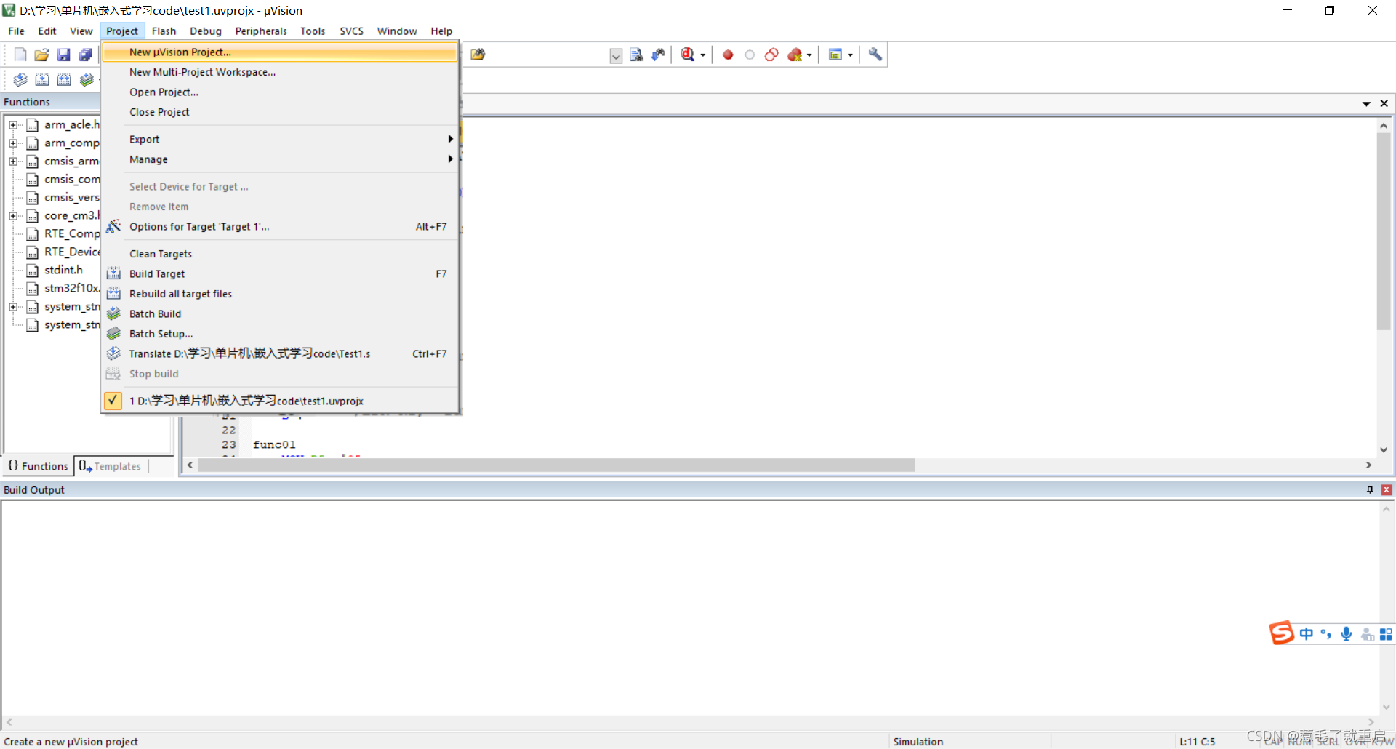Click the Window layout toolbar icon

(x=835, y=55)
